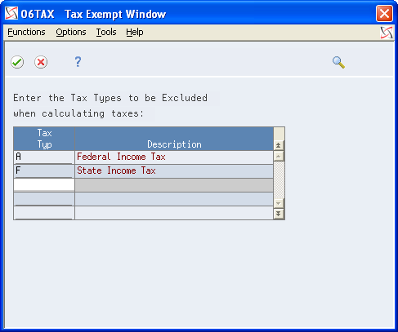Viewport: 398px width, 332px height.
Task: Click the fourth row Tax Typ field
Action: [x=44, y=199]
